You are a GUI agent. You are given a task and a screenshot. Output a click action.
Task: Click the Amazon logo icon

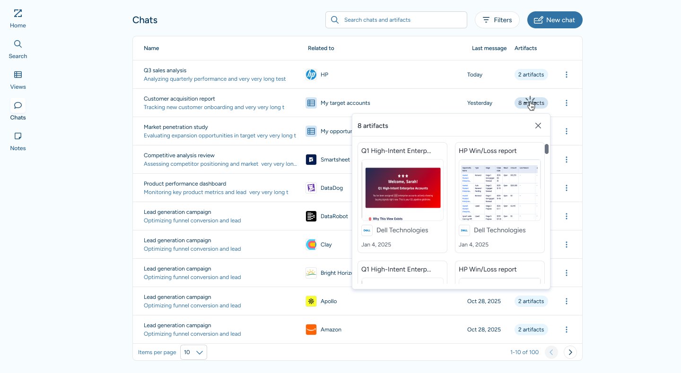(x=311, y=330)
